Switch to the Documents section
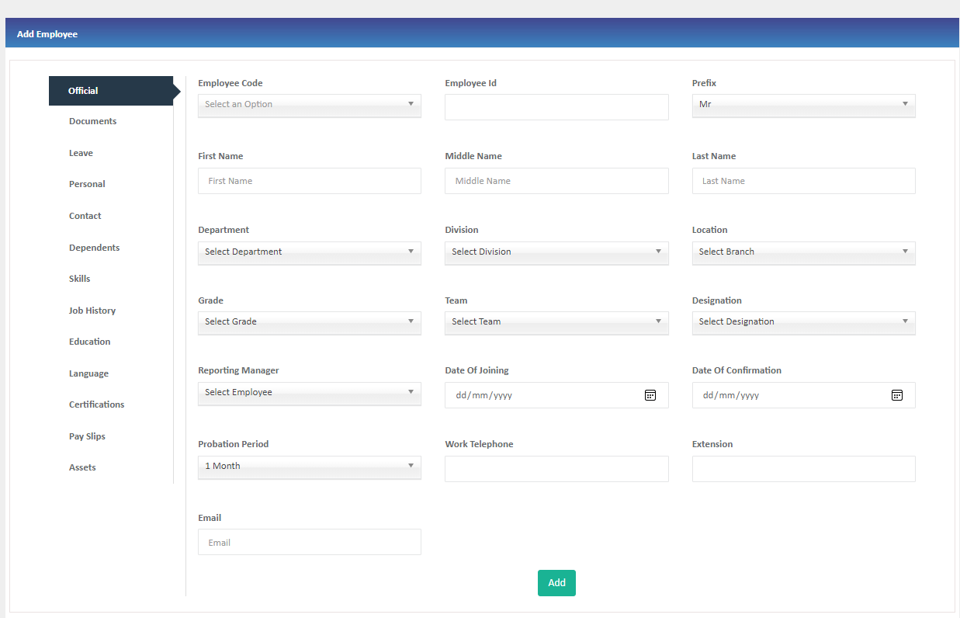This screenshot has width=960, height=618. [92, 121]
